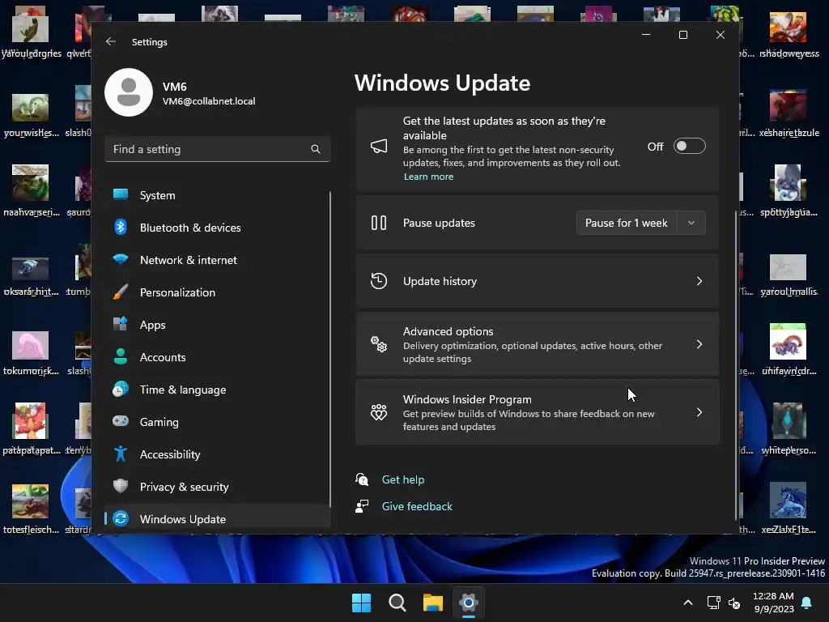The height and width of the screenshot is (622, 829).
Task: Click the search magnifier in Find a setting
Action: (316, 149)
